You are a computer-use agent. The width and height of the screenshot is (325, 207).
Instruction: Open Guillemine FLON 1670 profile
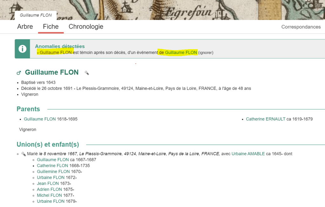[53, 172]
